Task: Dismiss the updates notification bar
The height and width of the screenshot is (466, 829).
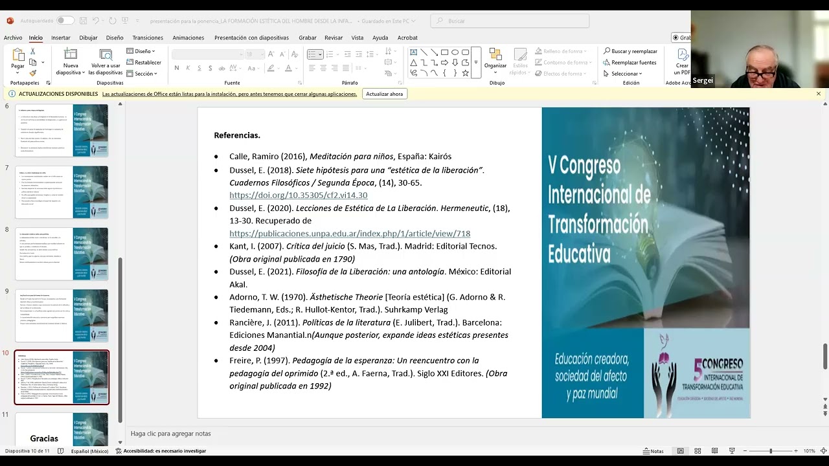Action: [x=819, y=94]
